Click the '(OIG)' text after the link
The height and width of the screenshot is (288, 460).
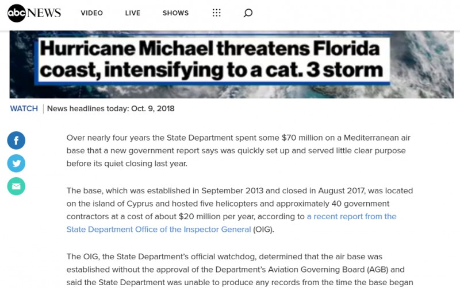pyautogui.click(x=263, y=229)
